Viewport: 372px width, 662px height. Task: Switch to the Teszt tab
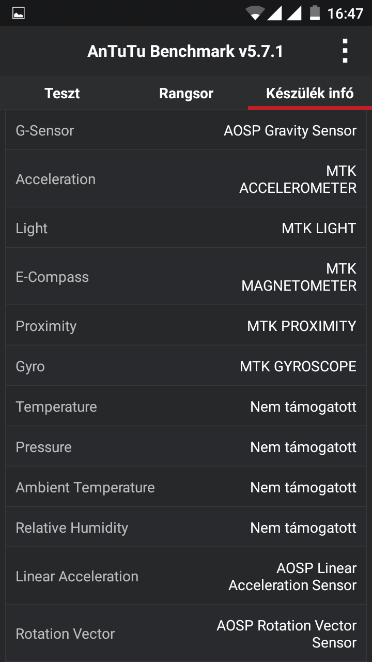(x=62, y=94)
